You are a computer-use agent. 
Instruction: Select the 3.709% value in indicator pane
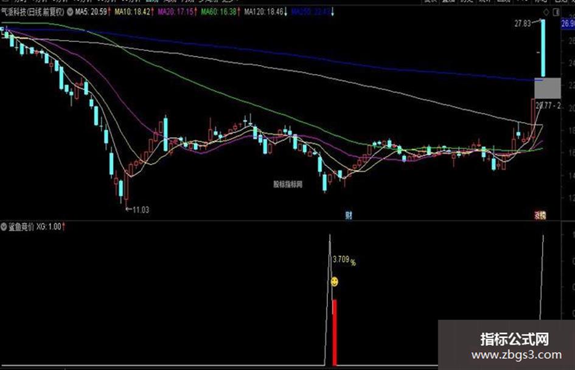[344, 260]
